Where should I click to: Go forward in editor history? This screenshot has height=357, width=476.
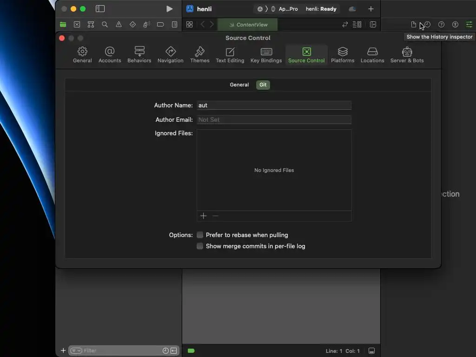tap(212, 25)
